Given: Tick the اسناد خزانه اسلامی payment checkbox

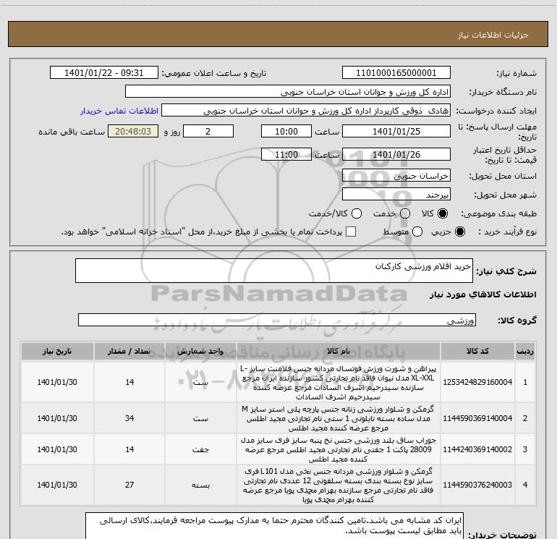Looking at the screenshot, I should (x=351, y=232).
